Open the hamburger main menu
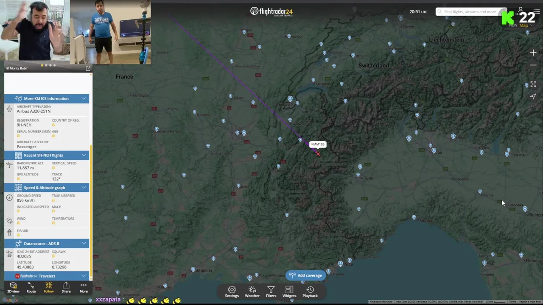Image resolution: width=543 pixels, height=305 pixels. (x=537, y=12)
